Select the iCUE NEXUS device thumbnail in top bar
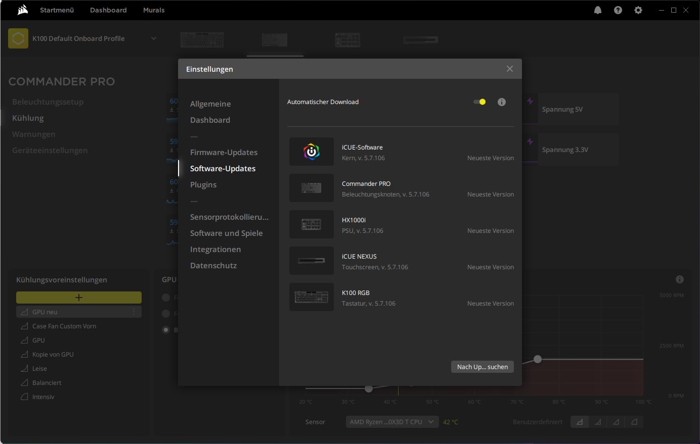The width and height of the screenshot is (700, 444). coord(420,39)
